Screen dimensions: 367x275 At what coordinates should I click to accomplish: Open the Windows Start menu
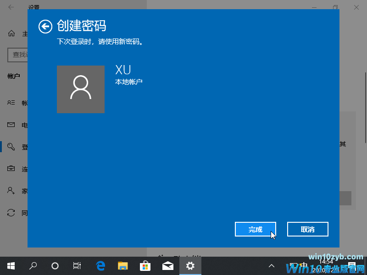(11, 265)
